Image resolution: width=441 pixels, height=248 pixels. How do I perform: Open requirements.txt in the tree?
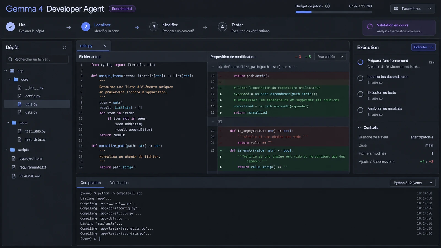point(33,167)
